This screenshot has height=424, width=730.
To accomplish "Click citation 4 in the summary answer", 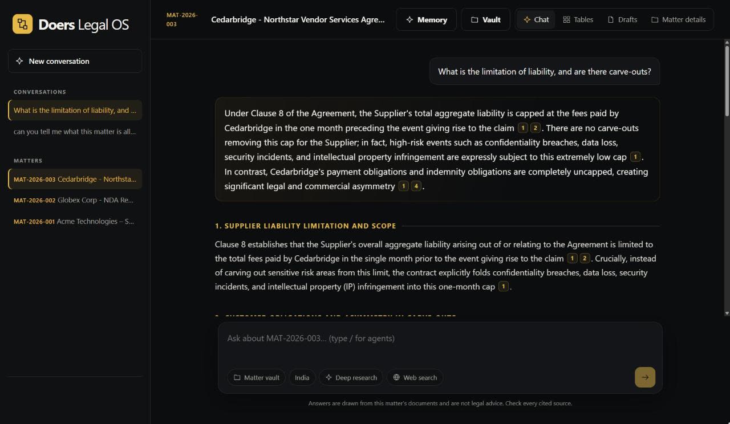I will click(416, 186).
